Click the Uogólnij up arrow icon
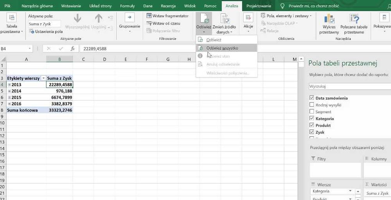 pos(99,18)
